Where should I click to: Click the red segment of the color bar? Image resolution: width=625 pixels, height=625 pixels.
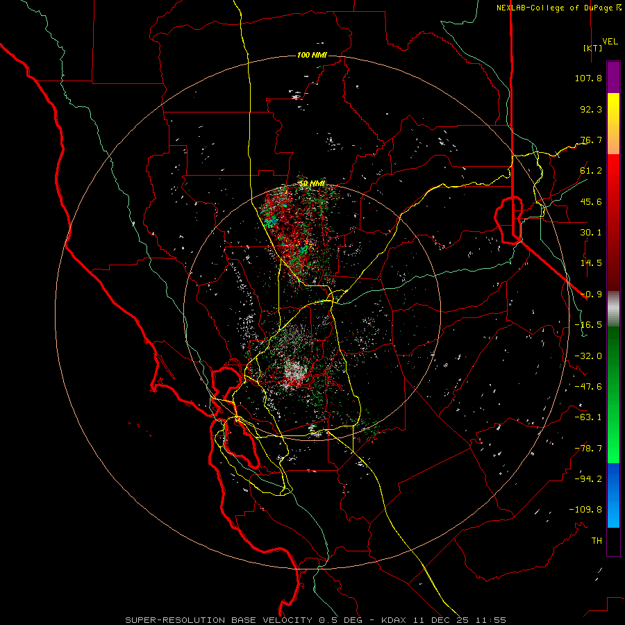pos(613,222)
